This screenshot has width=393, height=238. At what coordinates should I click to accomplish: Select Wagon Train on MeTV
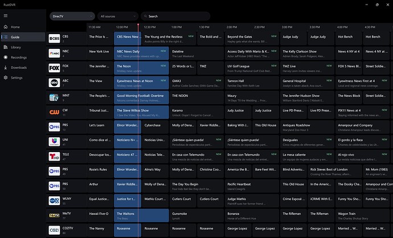[362, 215]
